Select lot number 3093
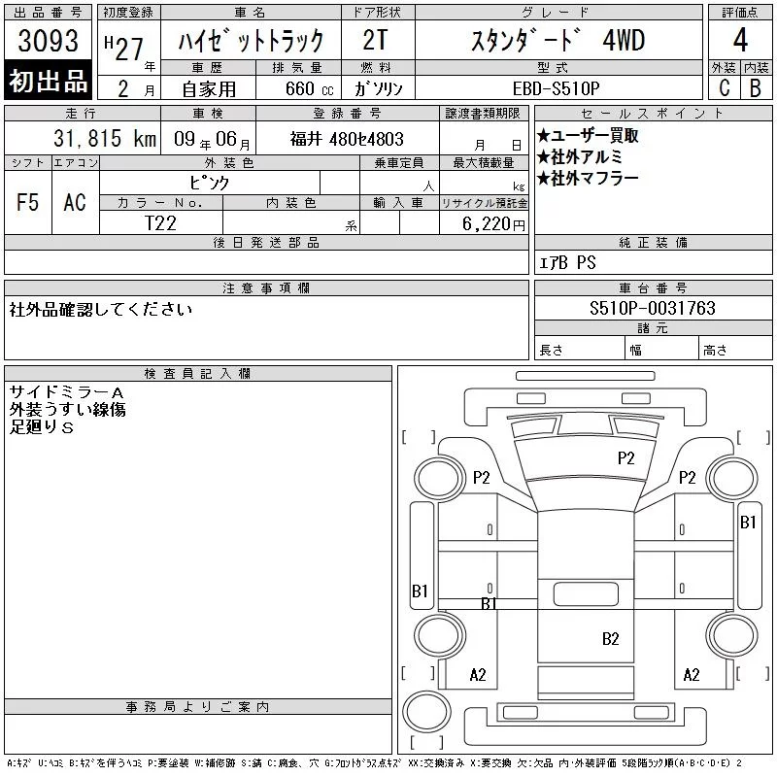Viewport: 777px width, 777px height. click(48, 41)
